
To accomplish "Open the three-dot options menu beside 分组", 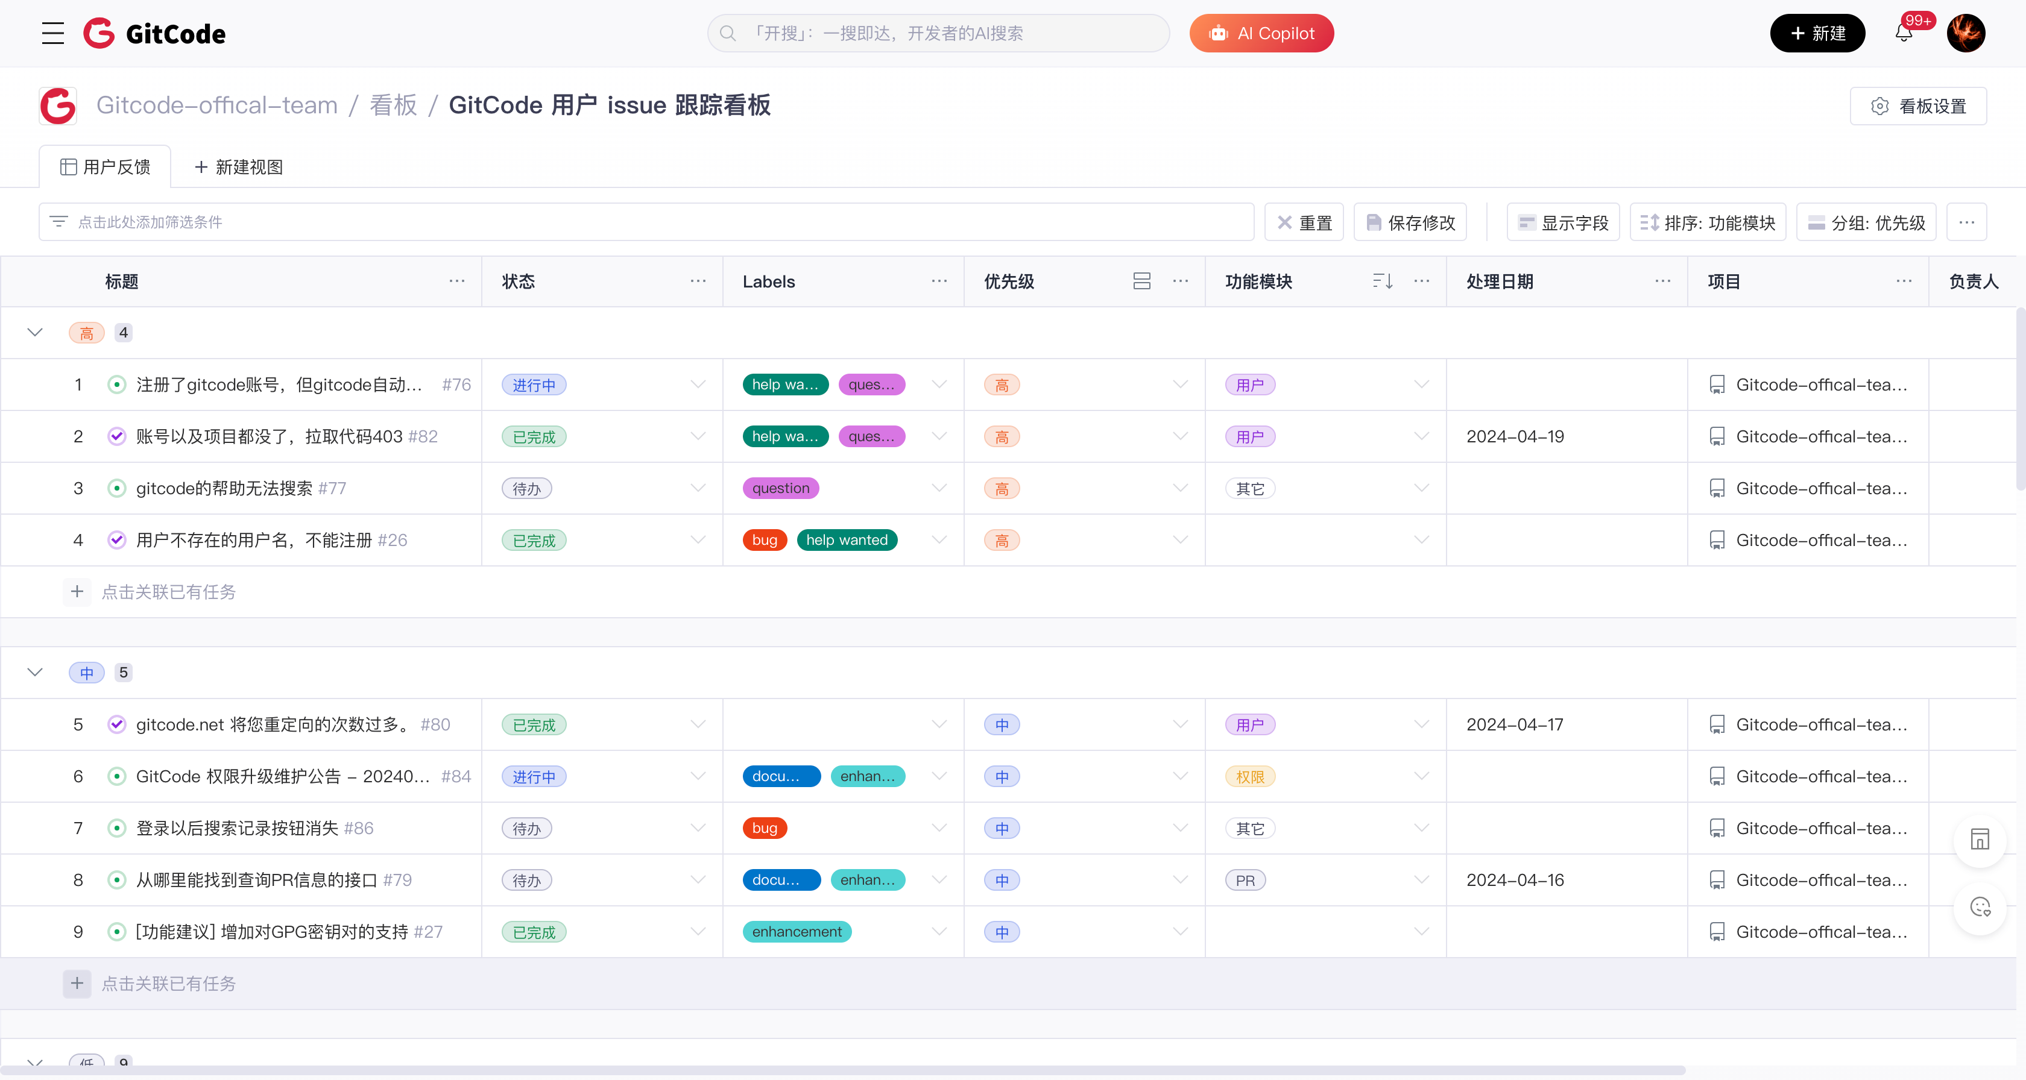I will pos(1966,222).
